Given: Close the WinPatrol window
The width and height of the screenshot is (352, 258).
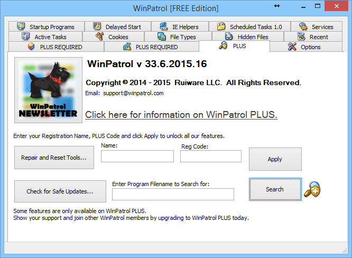Looking at the screenshot, I should (x=336, y=6).
